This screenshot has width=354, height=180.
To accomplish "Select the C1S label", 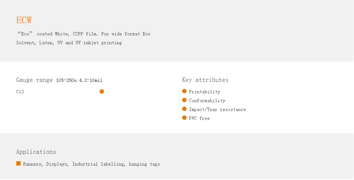I will (x=20, y=92).
